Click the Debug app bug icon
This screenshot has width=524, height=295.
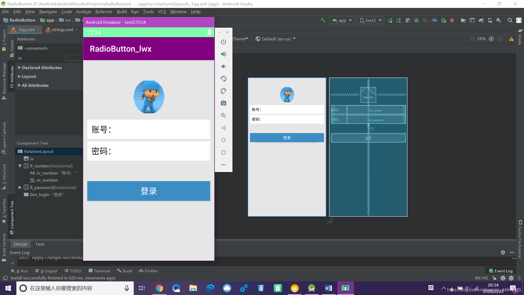[x=416, y=20]
